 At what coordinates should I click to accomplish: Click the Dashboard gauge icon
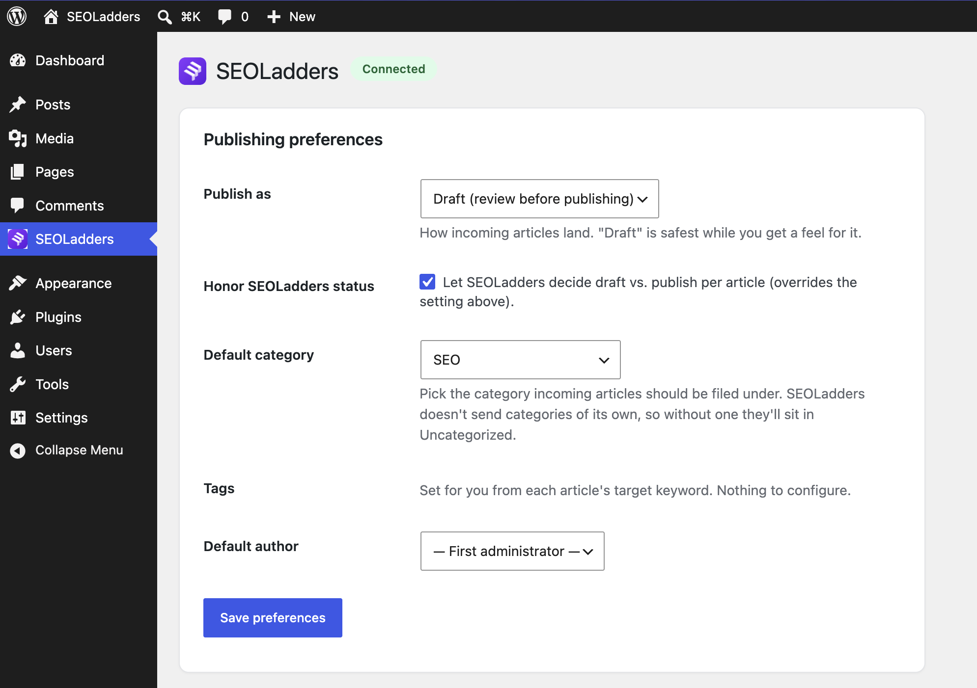18,60
